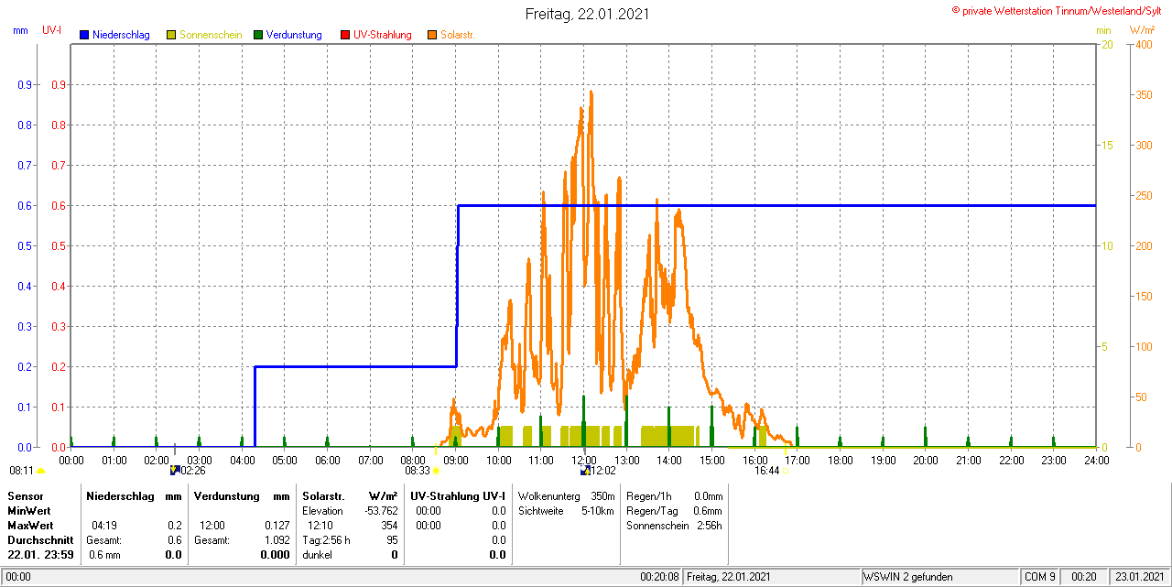Click the dawn icon beside 08:11
Screen dimensions: 1172x587
pos(40,471)
